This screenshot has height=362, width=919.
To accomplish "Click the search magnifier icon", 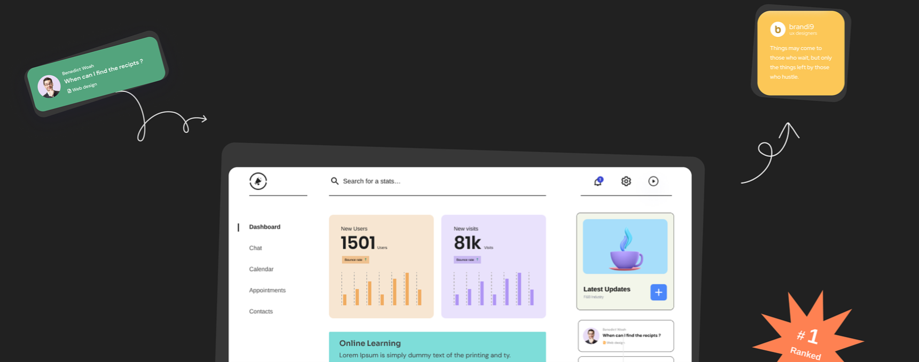I will (334, 181).
